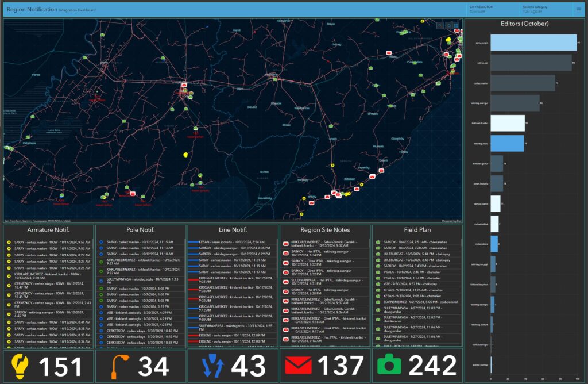Click yellow icon of SARAY 150W 9:53 AM row

9,248
